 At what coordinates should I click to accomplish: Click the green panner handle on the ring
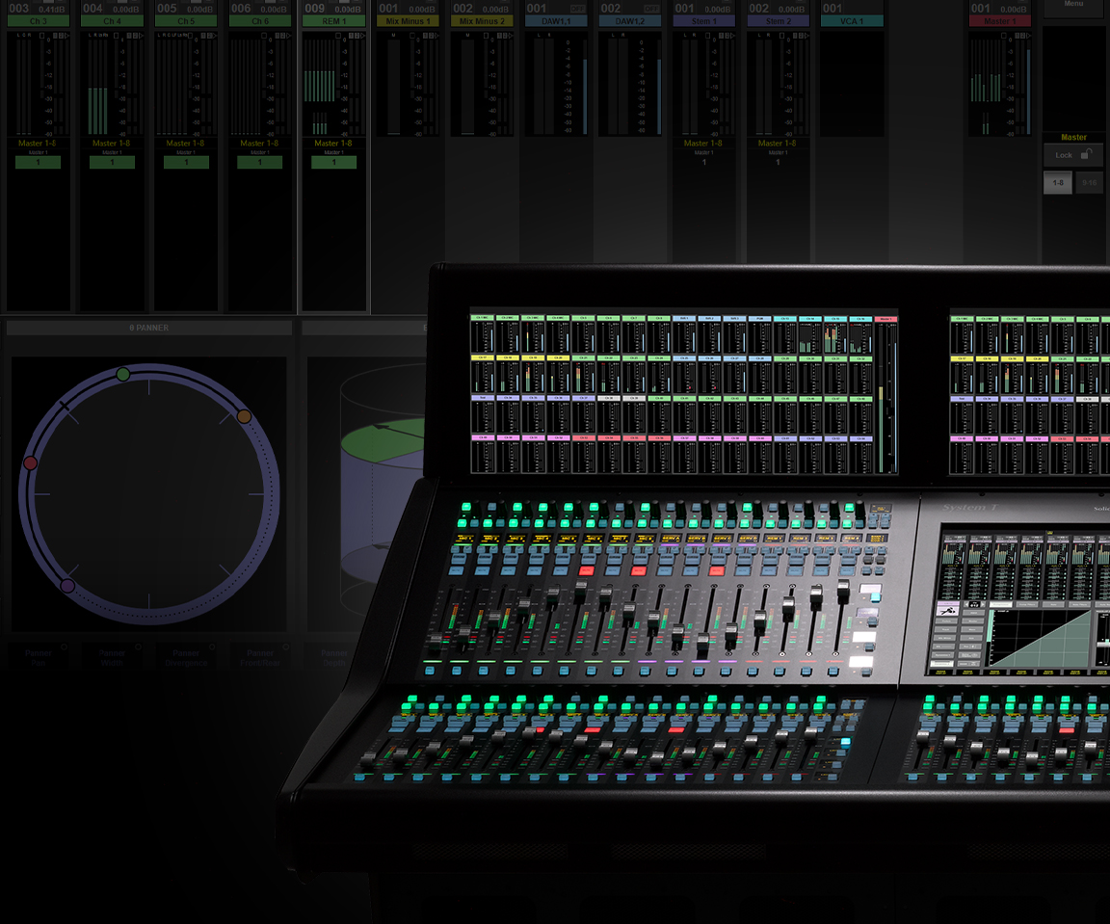[122, 374]
